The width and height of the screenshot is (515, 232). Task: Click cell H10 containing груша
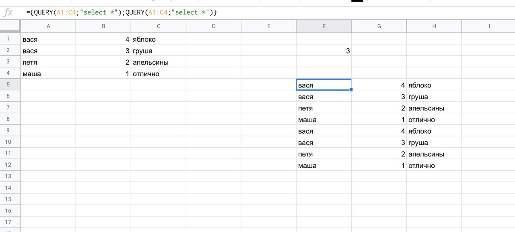pyautogui.click(x=434, y=142)
